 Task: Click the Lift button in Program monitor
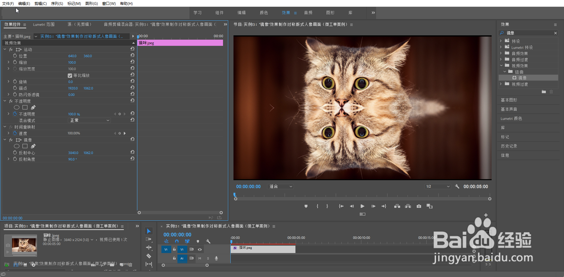(x=397, y=206)
